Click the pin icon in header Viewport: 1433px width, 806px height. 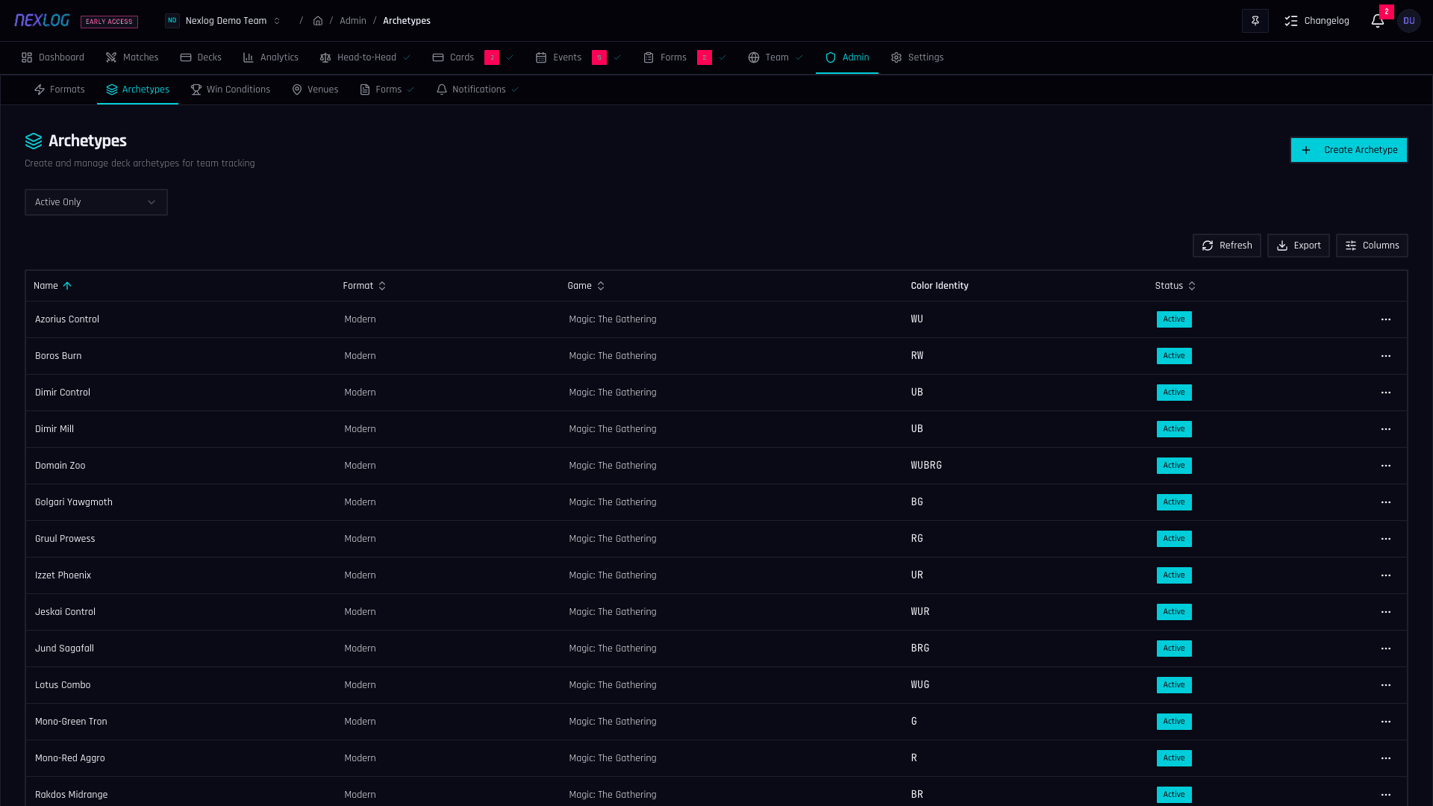click(x=1255, y=21)
